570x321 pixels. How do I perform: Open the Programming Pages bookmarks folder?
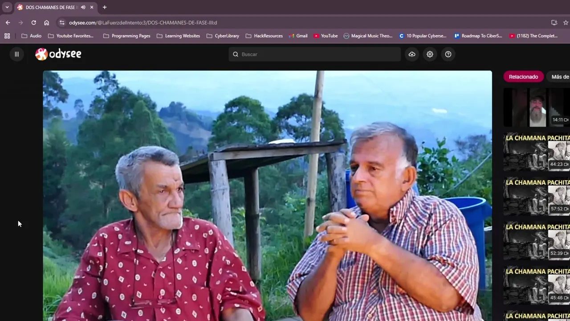(x=126, y=36)
